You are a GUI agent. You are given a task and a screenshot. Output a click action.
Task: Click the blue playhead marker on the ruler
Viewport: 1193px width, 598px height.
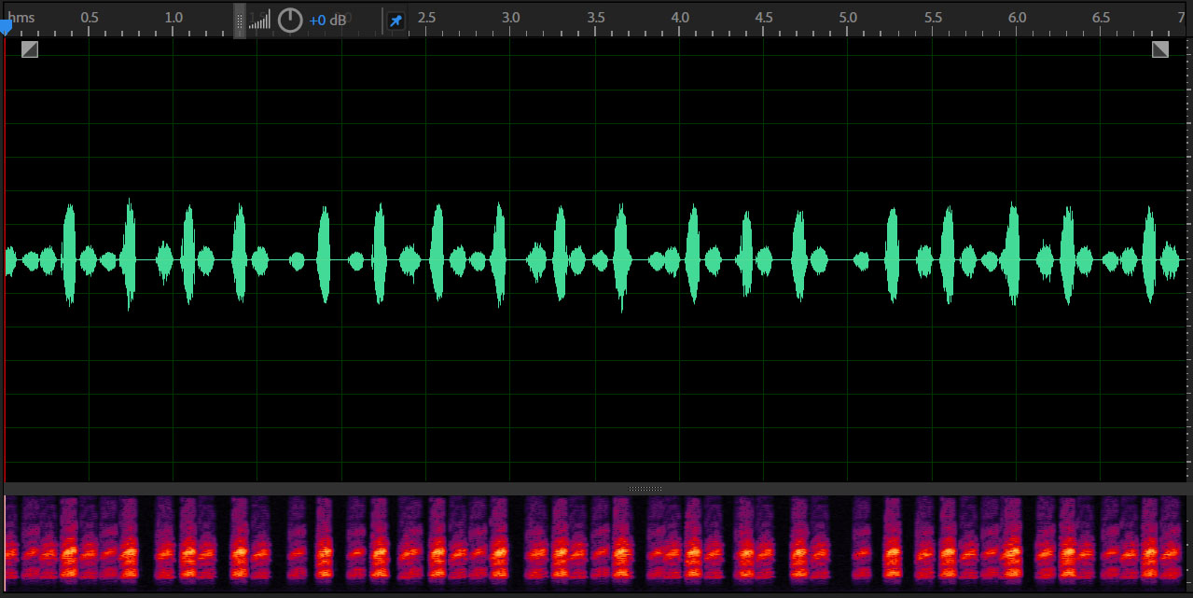(6, 28)
